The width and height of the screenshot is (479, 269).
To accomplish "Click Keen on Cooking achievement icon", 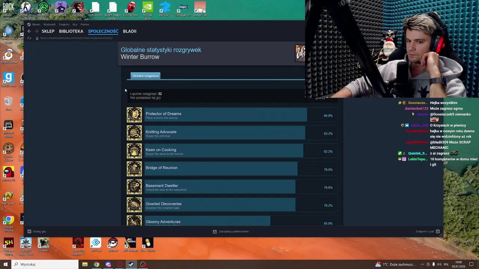I will pyautogui.click(x=134, y=151).
